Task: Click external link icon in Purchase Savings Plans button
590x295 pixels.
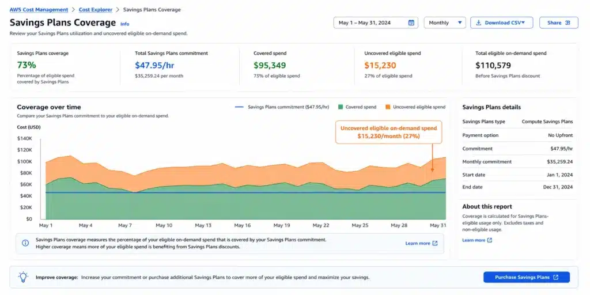Action: coord(556,277)
